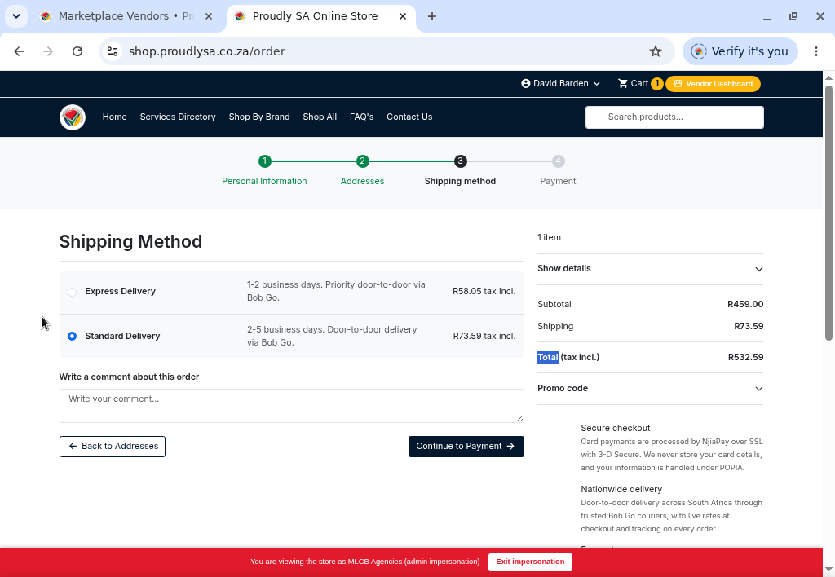Go back with browser back arrow
835x577 pixels.
(x=20, y=51)
